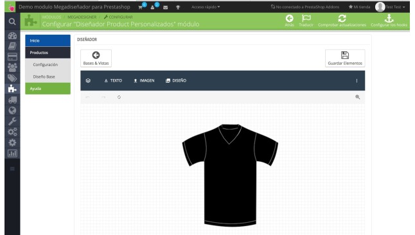The height and width of the screenshot is (235, 415).
Task: Click the MEGADESIGNER breadcrumb link
Action: (x=82, y=17)
